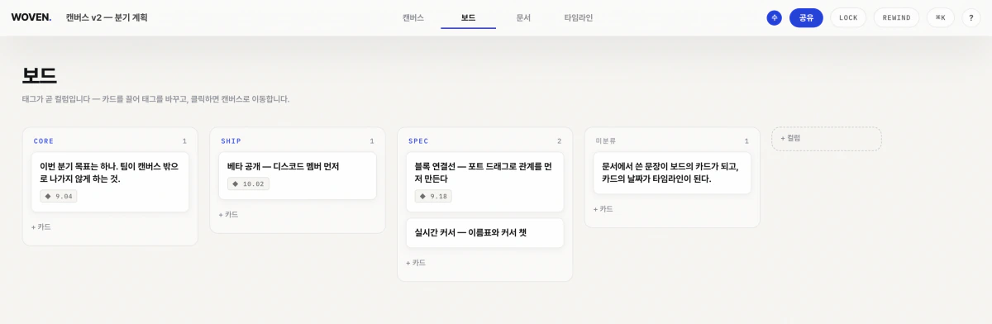
Task: Click the REWIND button
Action: tap(896, 17)
